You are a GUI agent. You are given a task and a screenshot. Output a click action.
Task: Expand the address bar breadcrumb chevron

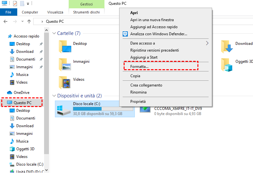pos(42,21)
